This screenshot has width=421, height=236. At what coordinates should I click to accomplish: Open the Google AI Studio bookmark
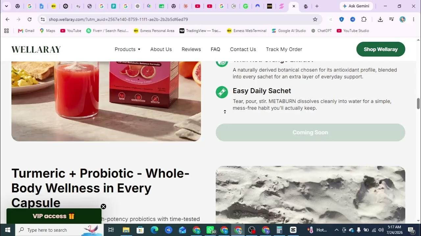[288, 31]
